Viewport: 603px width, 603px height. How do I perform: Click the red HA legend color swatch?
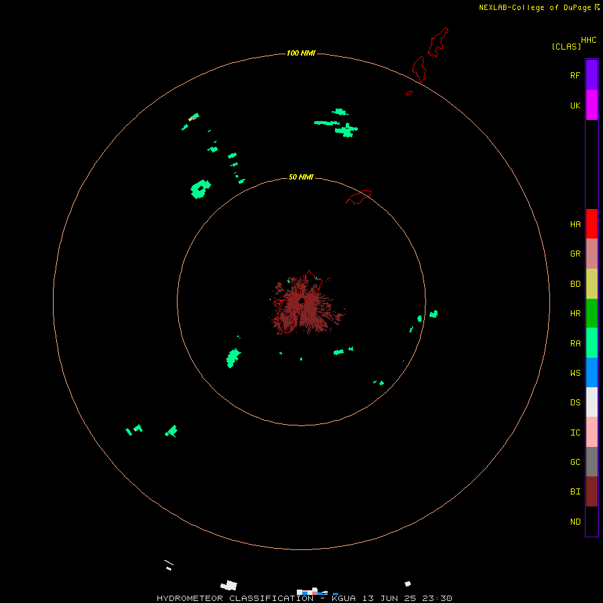coord(592,224)
